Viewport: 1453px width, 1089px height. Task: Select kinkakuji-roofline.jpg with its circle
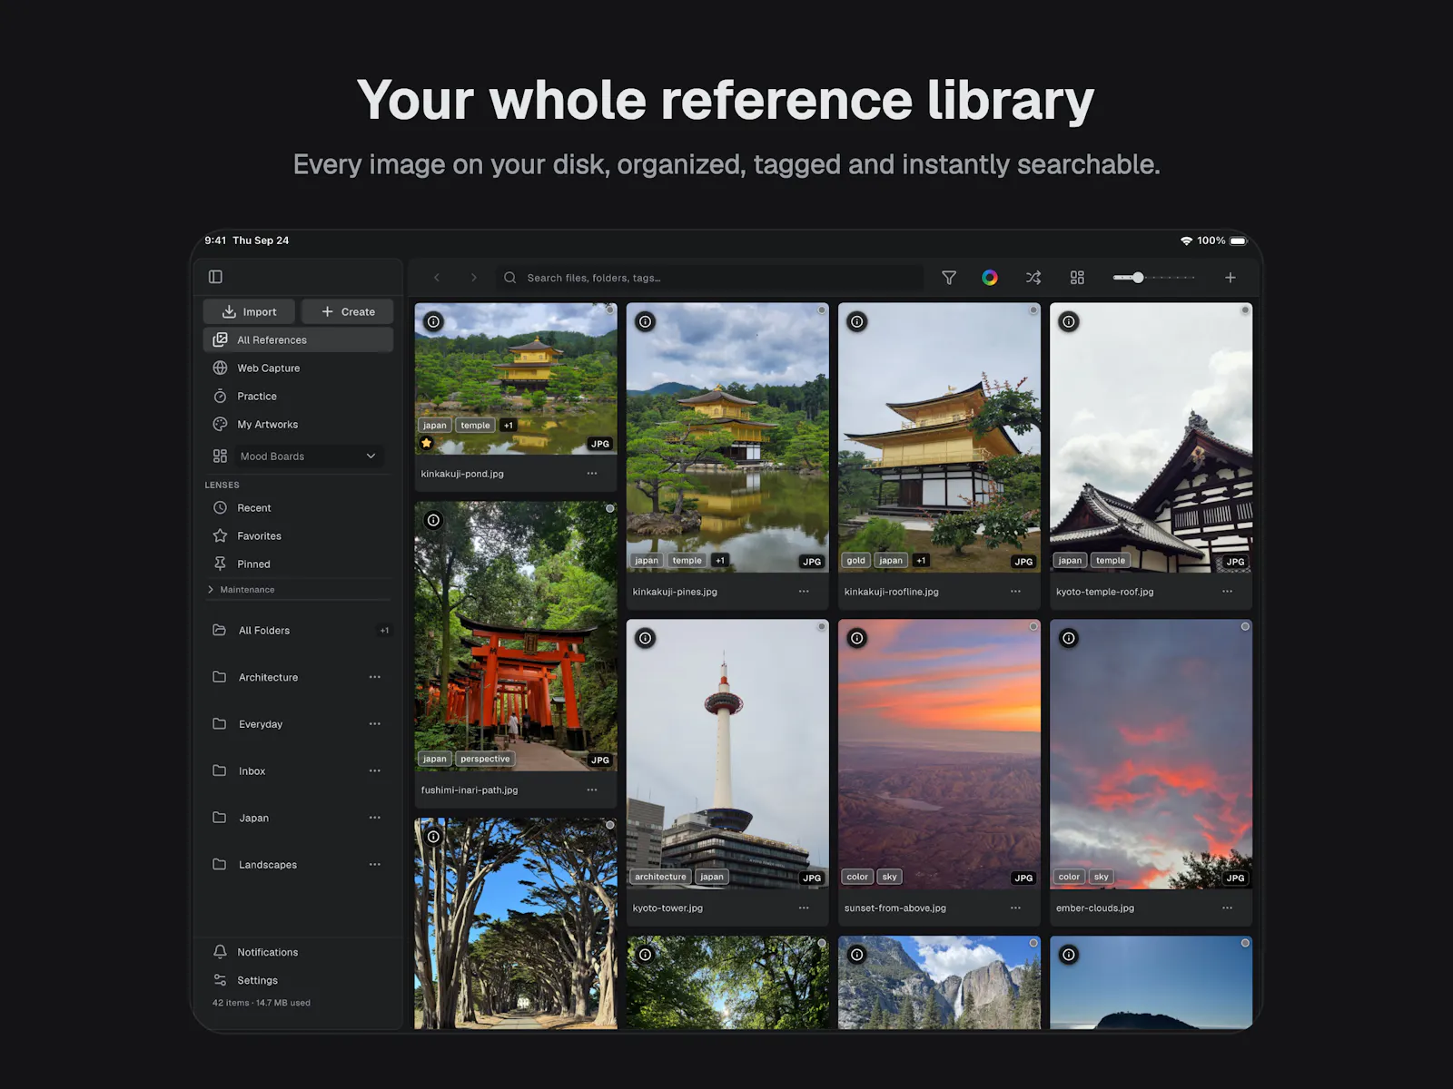[1033, 310]
